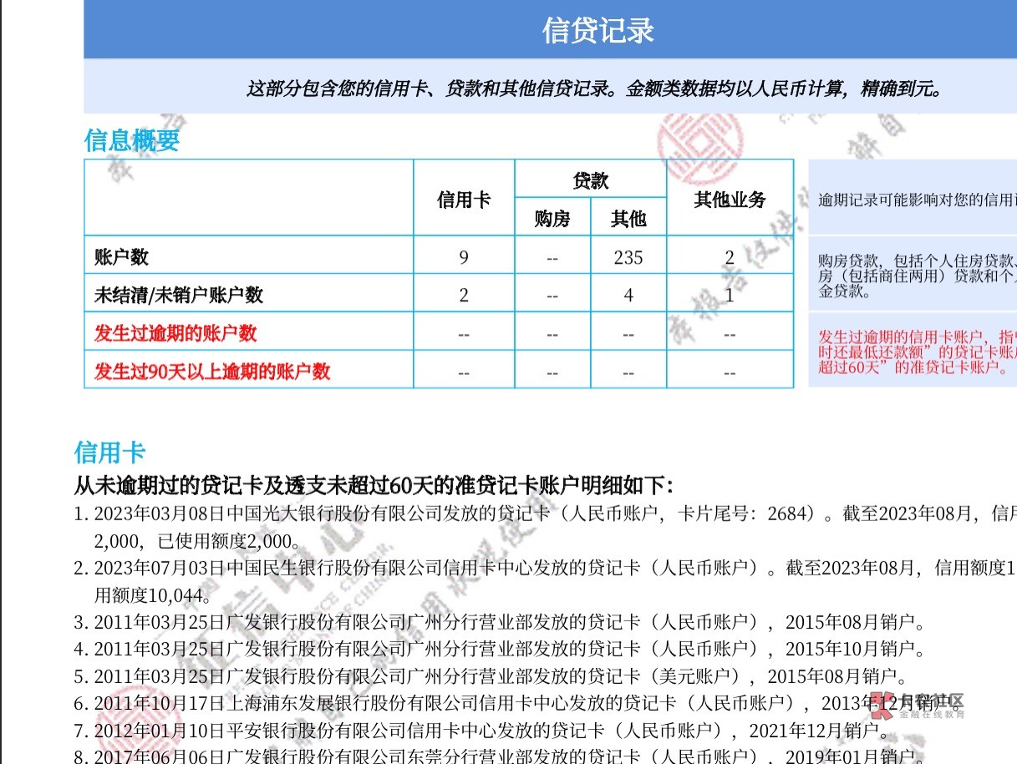The width and height of the screenshot is (1017, 764).
Task: Click the 中国光大银行 credit card entry
Action: tap(451, 514)
